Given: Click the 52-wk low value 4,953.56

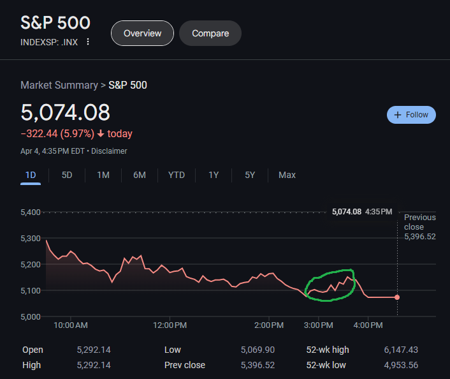Looking at the screenshot, I should tap(401, 365).
